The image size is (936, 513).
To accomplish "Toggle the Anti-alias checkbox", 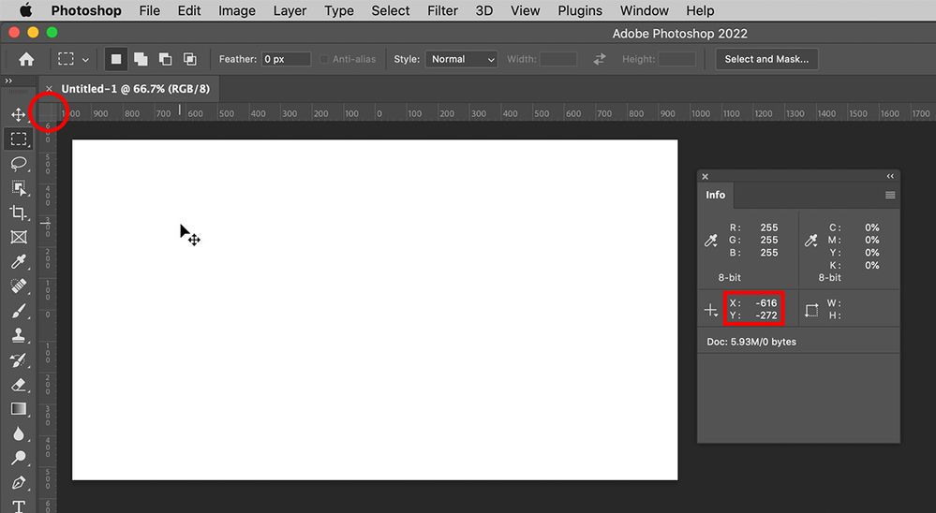I will pos(324,59).
